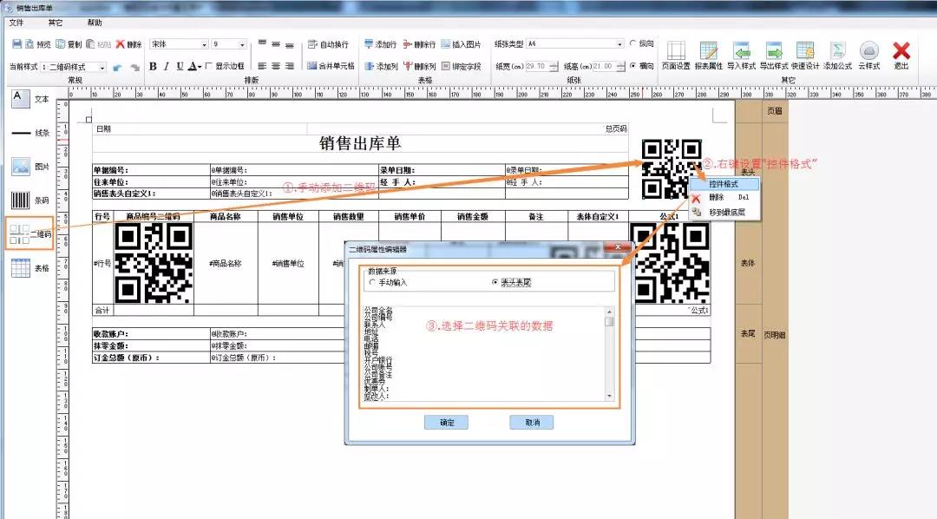
Task: Click 添加行 add row tool
Action: tap(380, 44)
